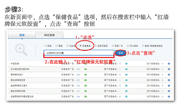Screen dimensions: 177x109
Task: Click product name 碧生源牌减肥茶
Action: (x=18, y=80)
